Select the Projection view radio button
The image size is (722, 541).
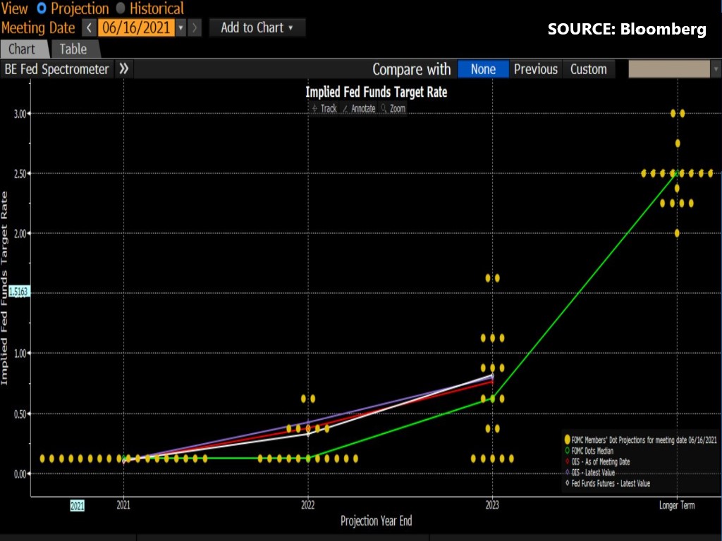pos(42,8)
